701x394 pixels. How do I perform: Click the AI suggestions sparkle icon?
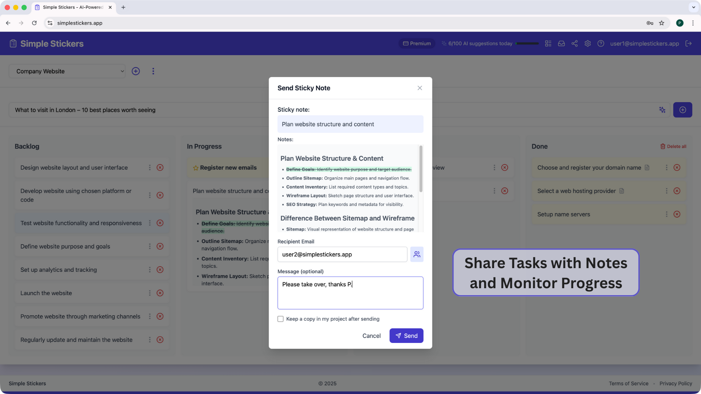(662, 110)
